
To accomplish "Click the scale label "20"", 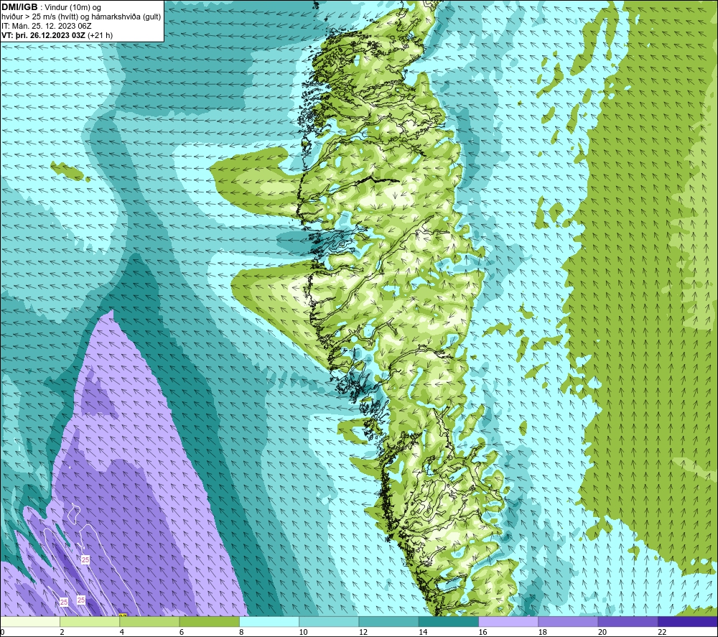I will (602, 632).
